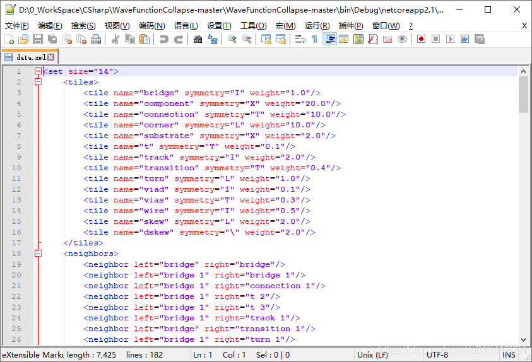Select the data.xml tab
This screenshot has width=532, height=362.
click(x=30, y=57)
